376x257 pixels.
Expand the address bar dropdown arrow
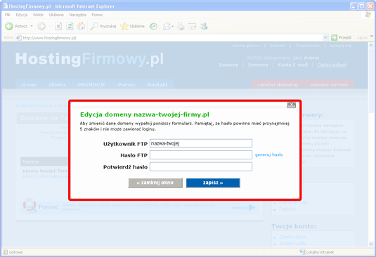point(325,38)
